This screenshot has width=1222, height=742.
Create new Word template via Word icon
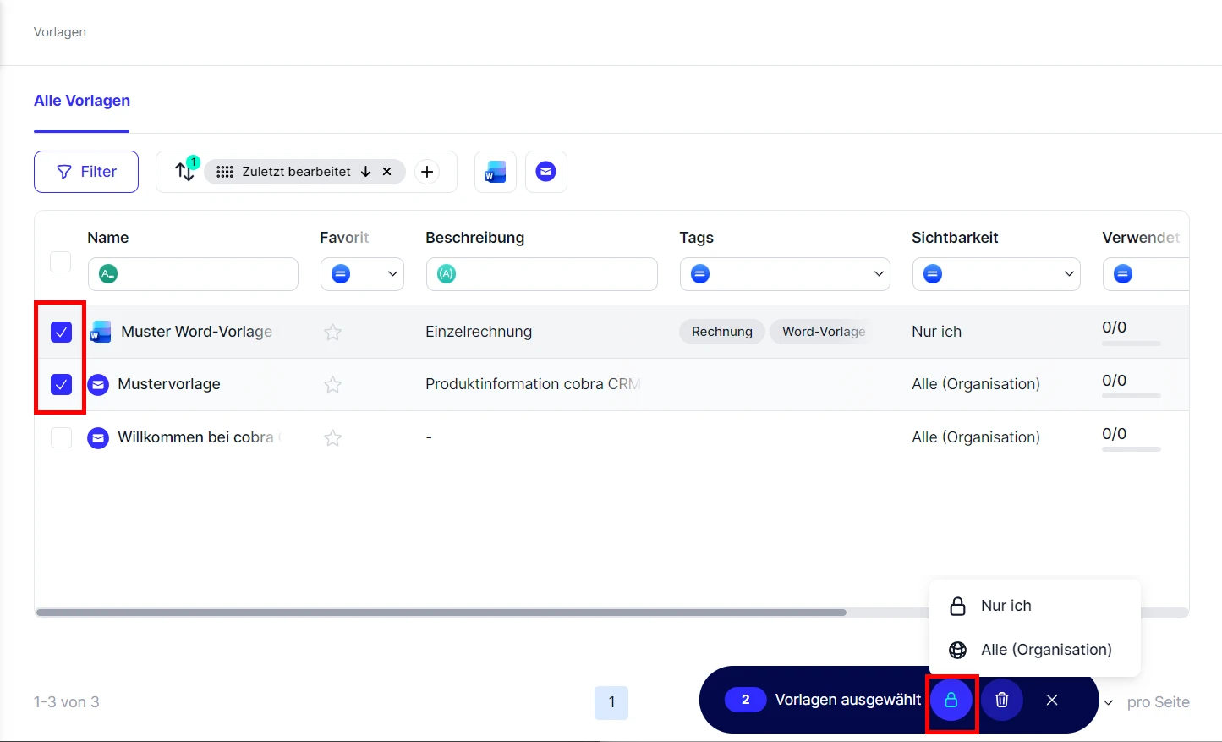pos(496,172)
